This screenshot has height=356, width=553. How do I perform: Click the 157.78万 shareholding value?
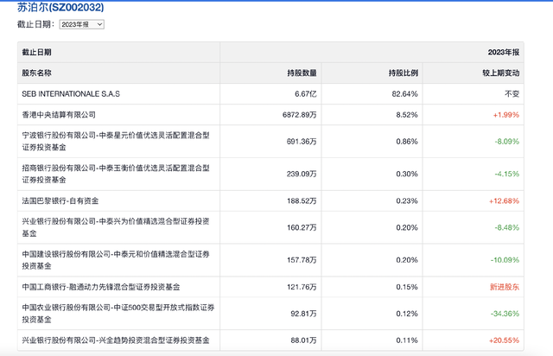click(302, 260)
